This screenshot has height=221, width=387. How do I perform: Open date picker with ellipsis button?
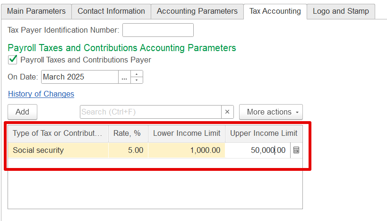(x=124, y=77)
